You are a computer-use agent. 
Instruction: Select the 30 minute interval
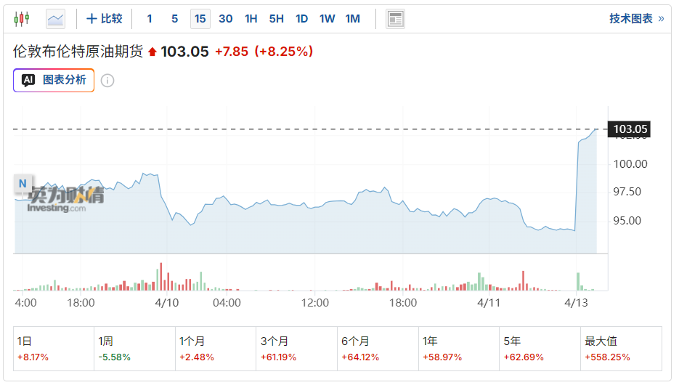point(225,19)
